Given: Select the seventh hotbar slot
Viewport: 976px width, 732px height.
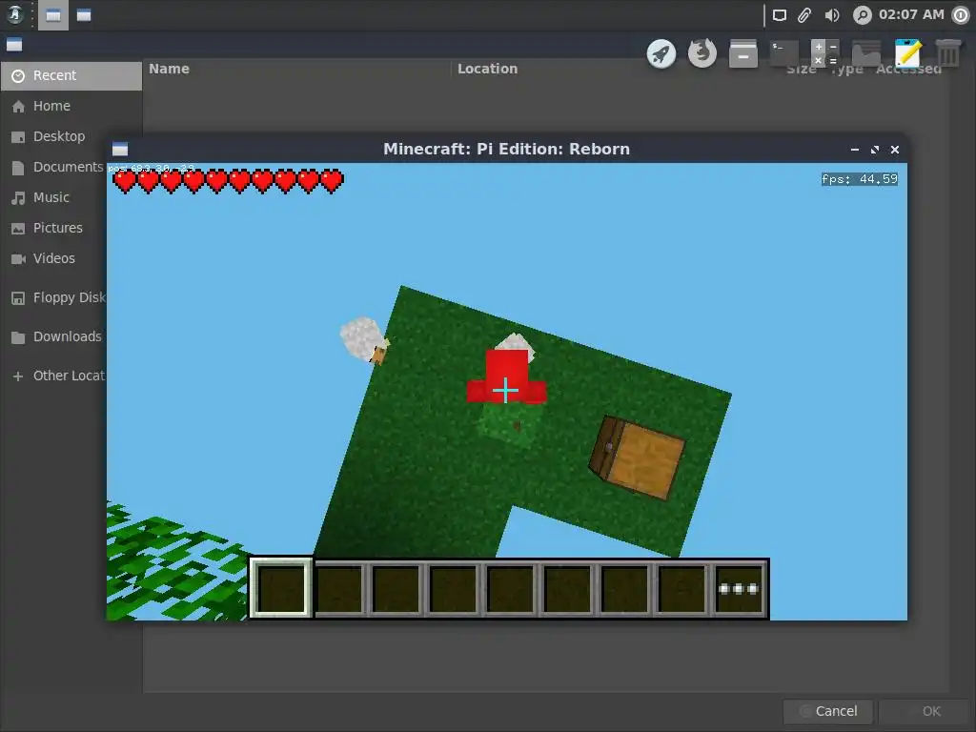Looking at the screenshot, I should (625, 588).
